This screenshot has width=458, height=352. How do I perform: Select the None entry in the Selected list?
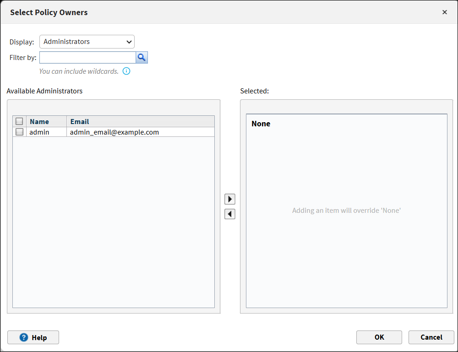coord(261,124)
